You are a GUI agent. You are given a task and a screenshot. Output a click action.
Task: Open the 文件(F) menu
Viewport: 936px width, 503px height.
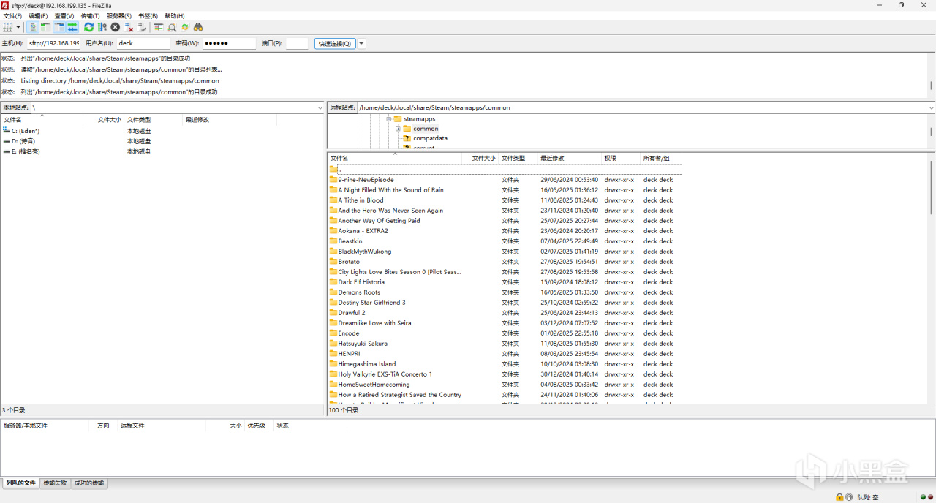coord(12,15)
